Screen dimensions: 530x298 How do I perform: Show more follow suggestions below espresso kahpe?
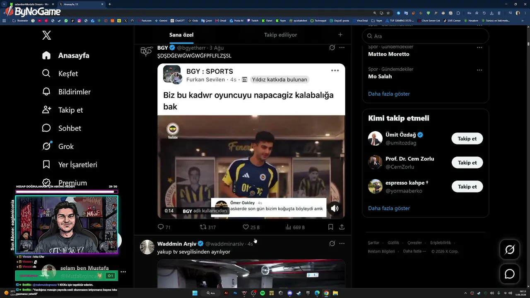click(x=389, y=208)
